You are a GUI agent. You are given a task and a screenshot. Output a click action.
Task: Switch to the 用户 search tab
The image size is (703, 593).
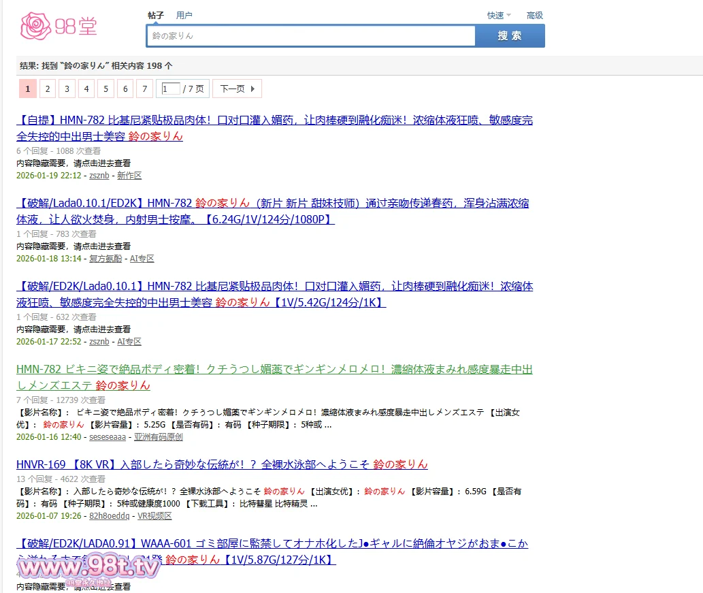click(x=184, y=15)
